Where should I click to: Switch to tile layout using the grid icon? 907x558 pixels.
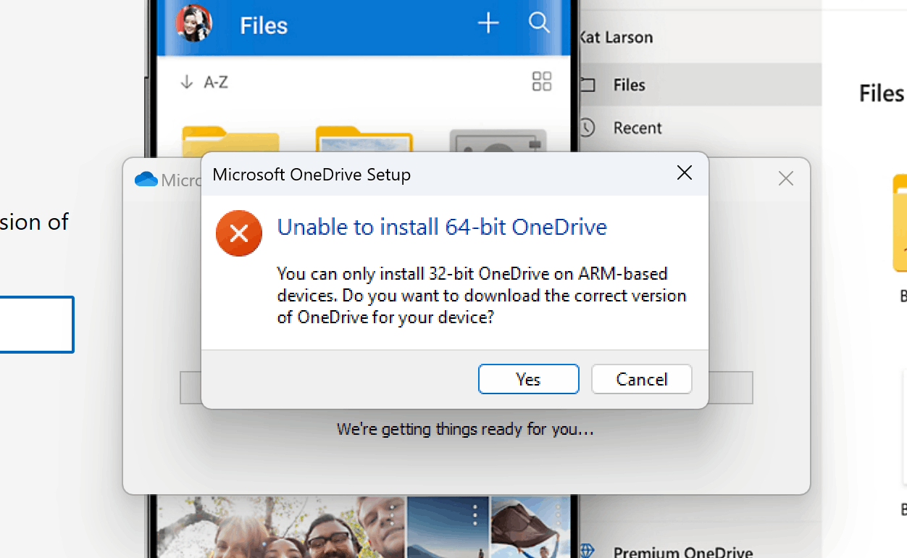[x=541, y=81]
